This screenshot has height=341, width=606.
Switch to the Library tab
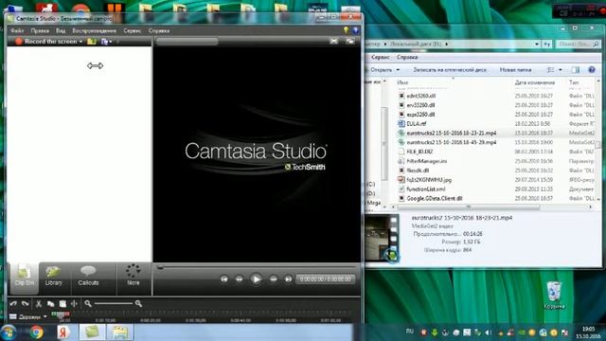pyautogui.click(x=53, y=276)
